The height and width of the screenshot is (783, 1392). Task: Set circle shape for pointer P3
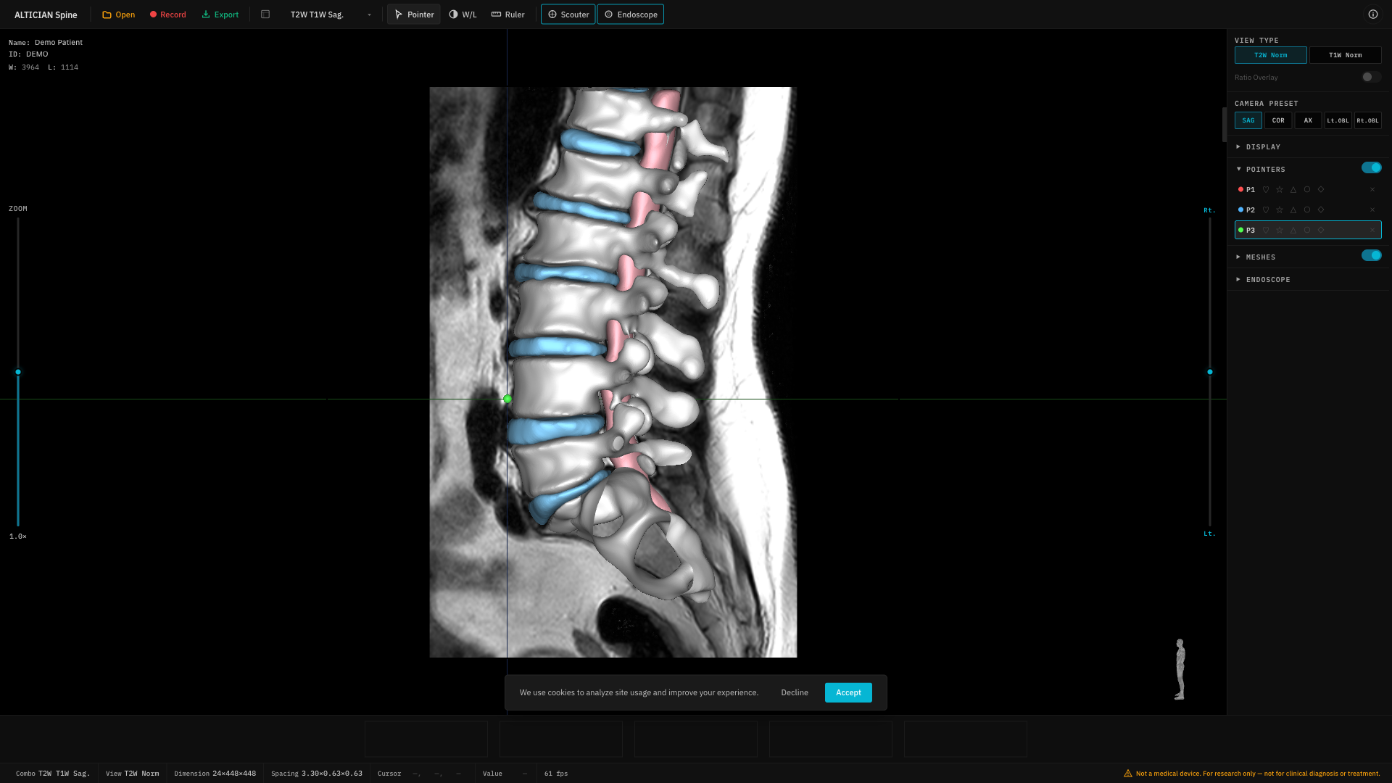(1307, 230)
